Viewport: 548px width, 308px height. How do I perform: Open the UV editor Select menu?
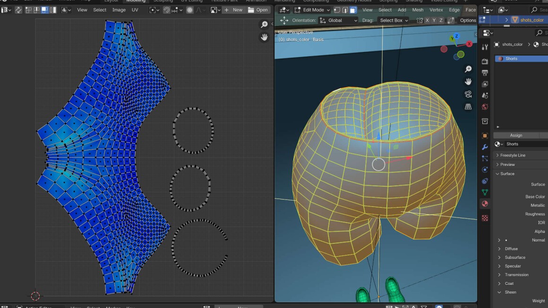[x=100, y=10]
